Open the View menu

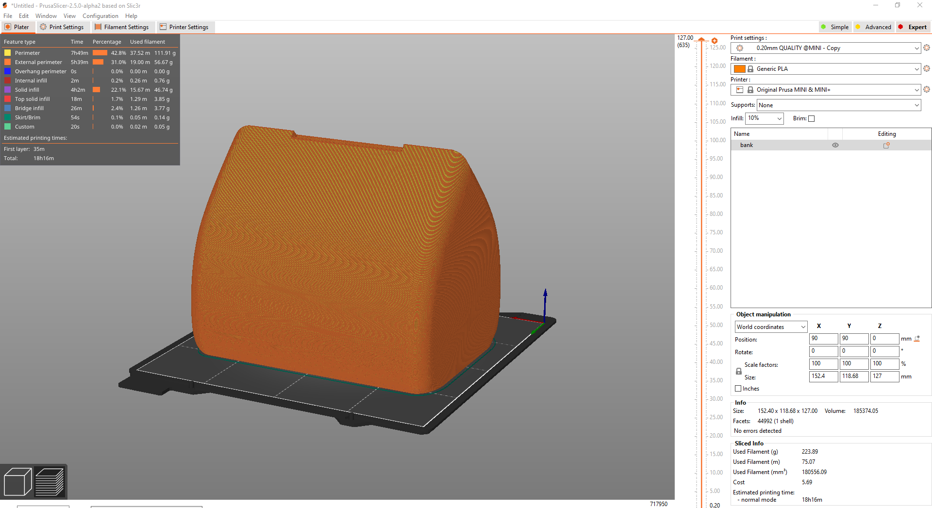click(x=69, y=16)
